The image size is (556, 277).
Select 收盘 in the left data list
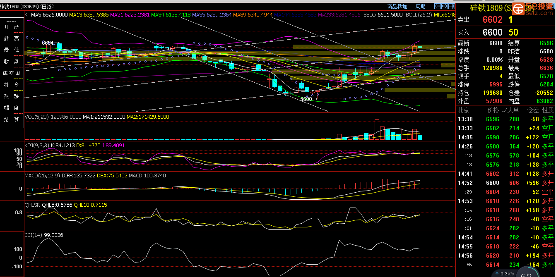[x=12, y=62]
